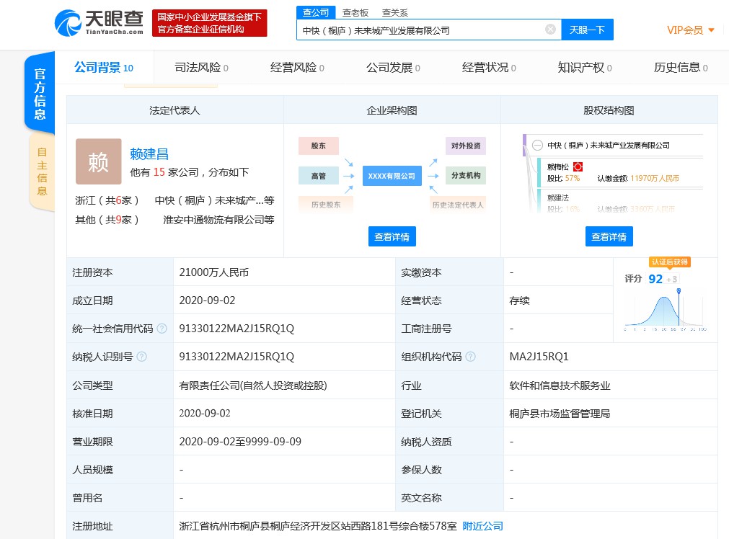Click the 高管 node in structure diagram
The width and height of the screenshot is (729, 539).
point(319,176)
